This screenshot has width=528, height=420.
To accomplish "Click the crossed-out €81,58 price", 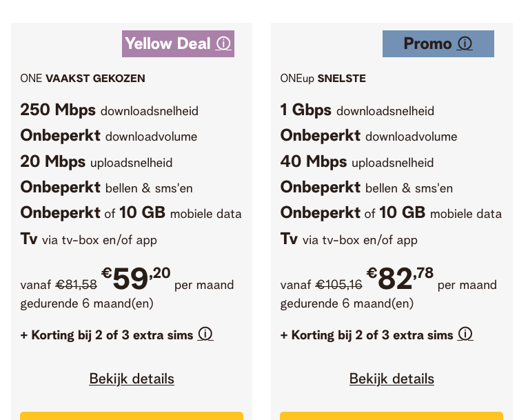I will (77, 285).
